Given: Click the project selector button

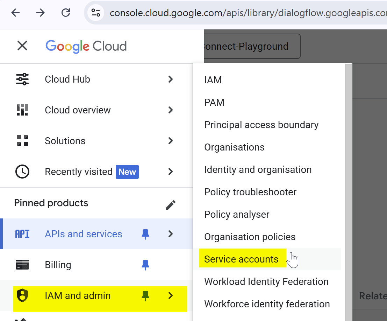Looking at the screenshot, I should tap(252, 46).
